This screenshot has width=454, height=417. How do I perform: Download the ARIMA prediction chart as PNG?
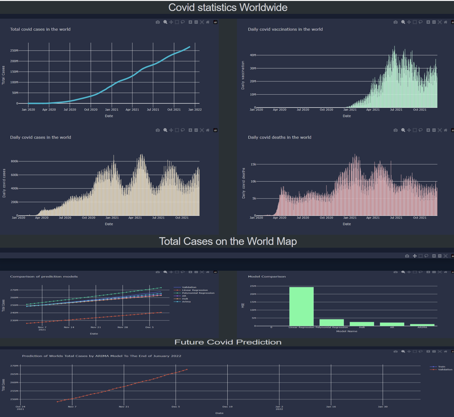pos(395,352)
